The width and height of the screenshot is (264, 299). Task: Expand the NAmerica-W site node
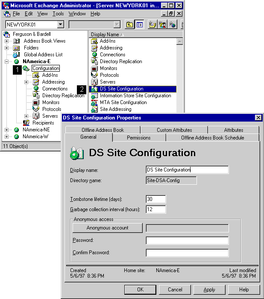click(x=7, y=137)
